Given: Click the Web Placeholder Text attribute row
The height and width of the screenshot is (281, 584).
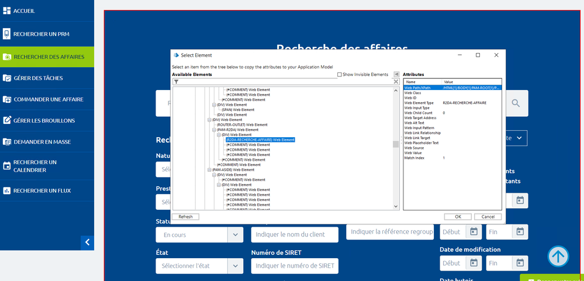Looking at the screenshot, I should coord(452,143).
